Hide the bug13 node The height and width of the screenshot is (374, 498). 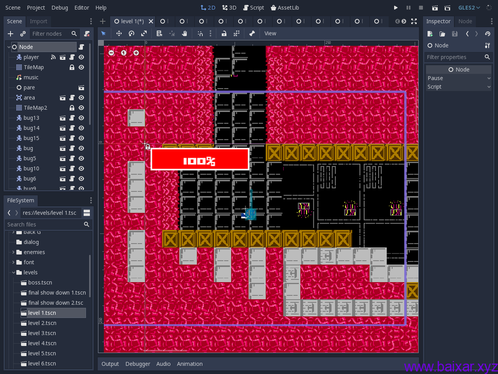click(80, 118)
